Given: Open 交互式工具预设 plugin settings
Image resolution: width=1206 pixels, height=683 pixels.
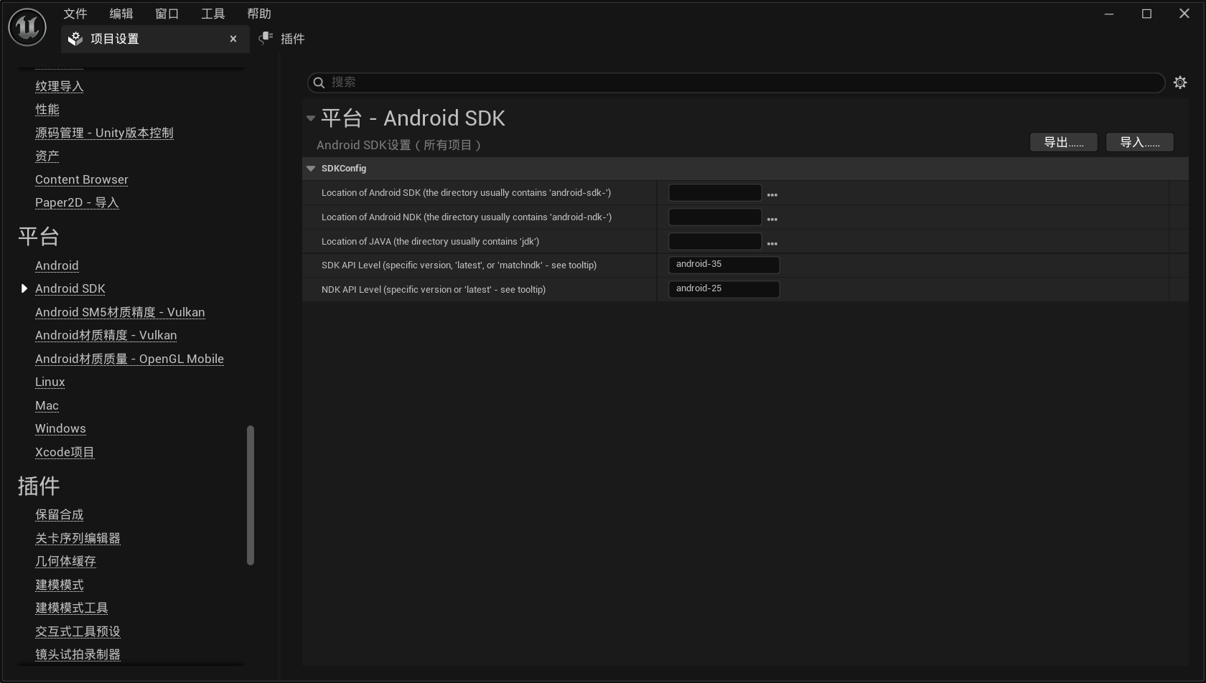Looking at the screenshot, I should click(78, 631).
